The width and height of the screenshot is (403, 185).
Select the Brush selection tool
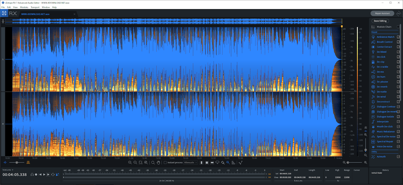(223, 163)
